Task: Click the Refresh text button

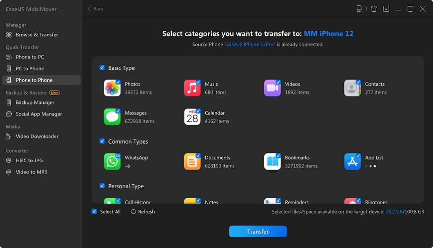Action: point(146,212)
